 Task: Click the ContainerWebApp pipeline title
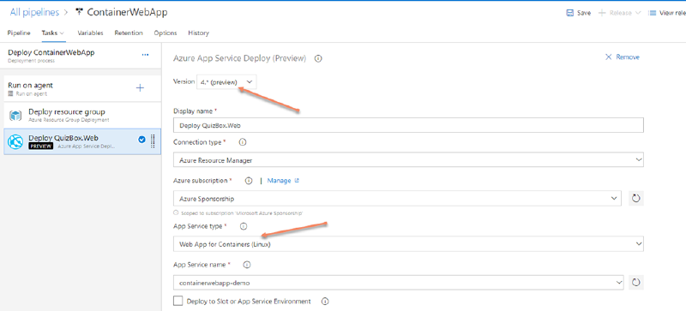click(x=127, y=12)
